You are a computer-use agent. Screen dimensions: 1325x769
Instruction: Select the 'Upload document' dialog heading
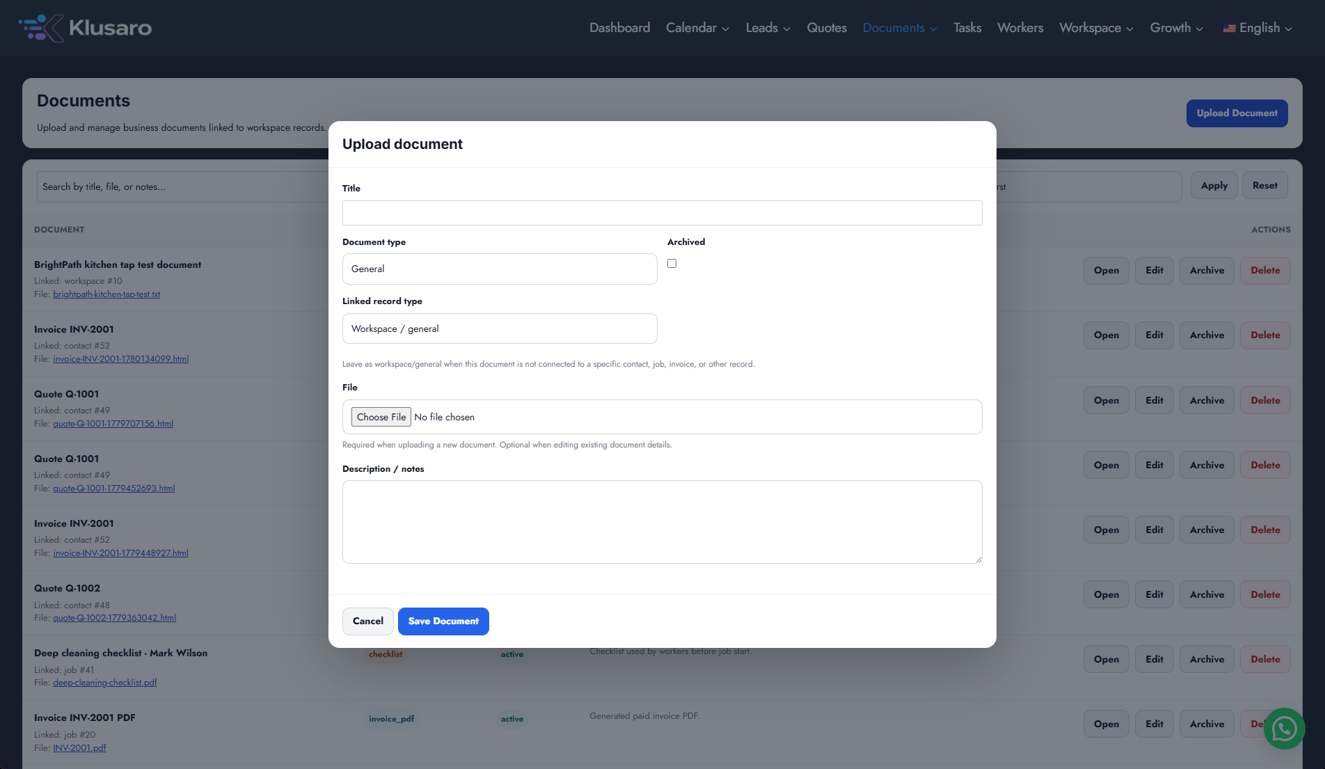coord(402,144)
